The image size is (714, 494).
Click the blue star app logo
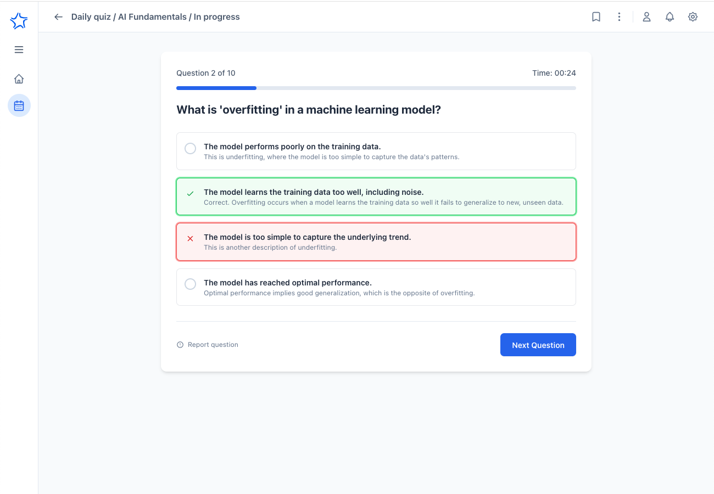click(x=19, y=21)
